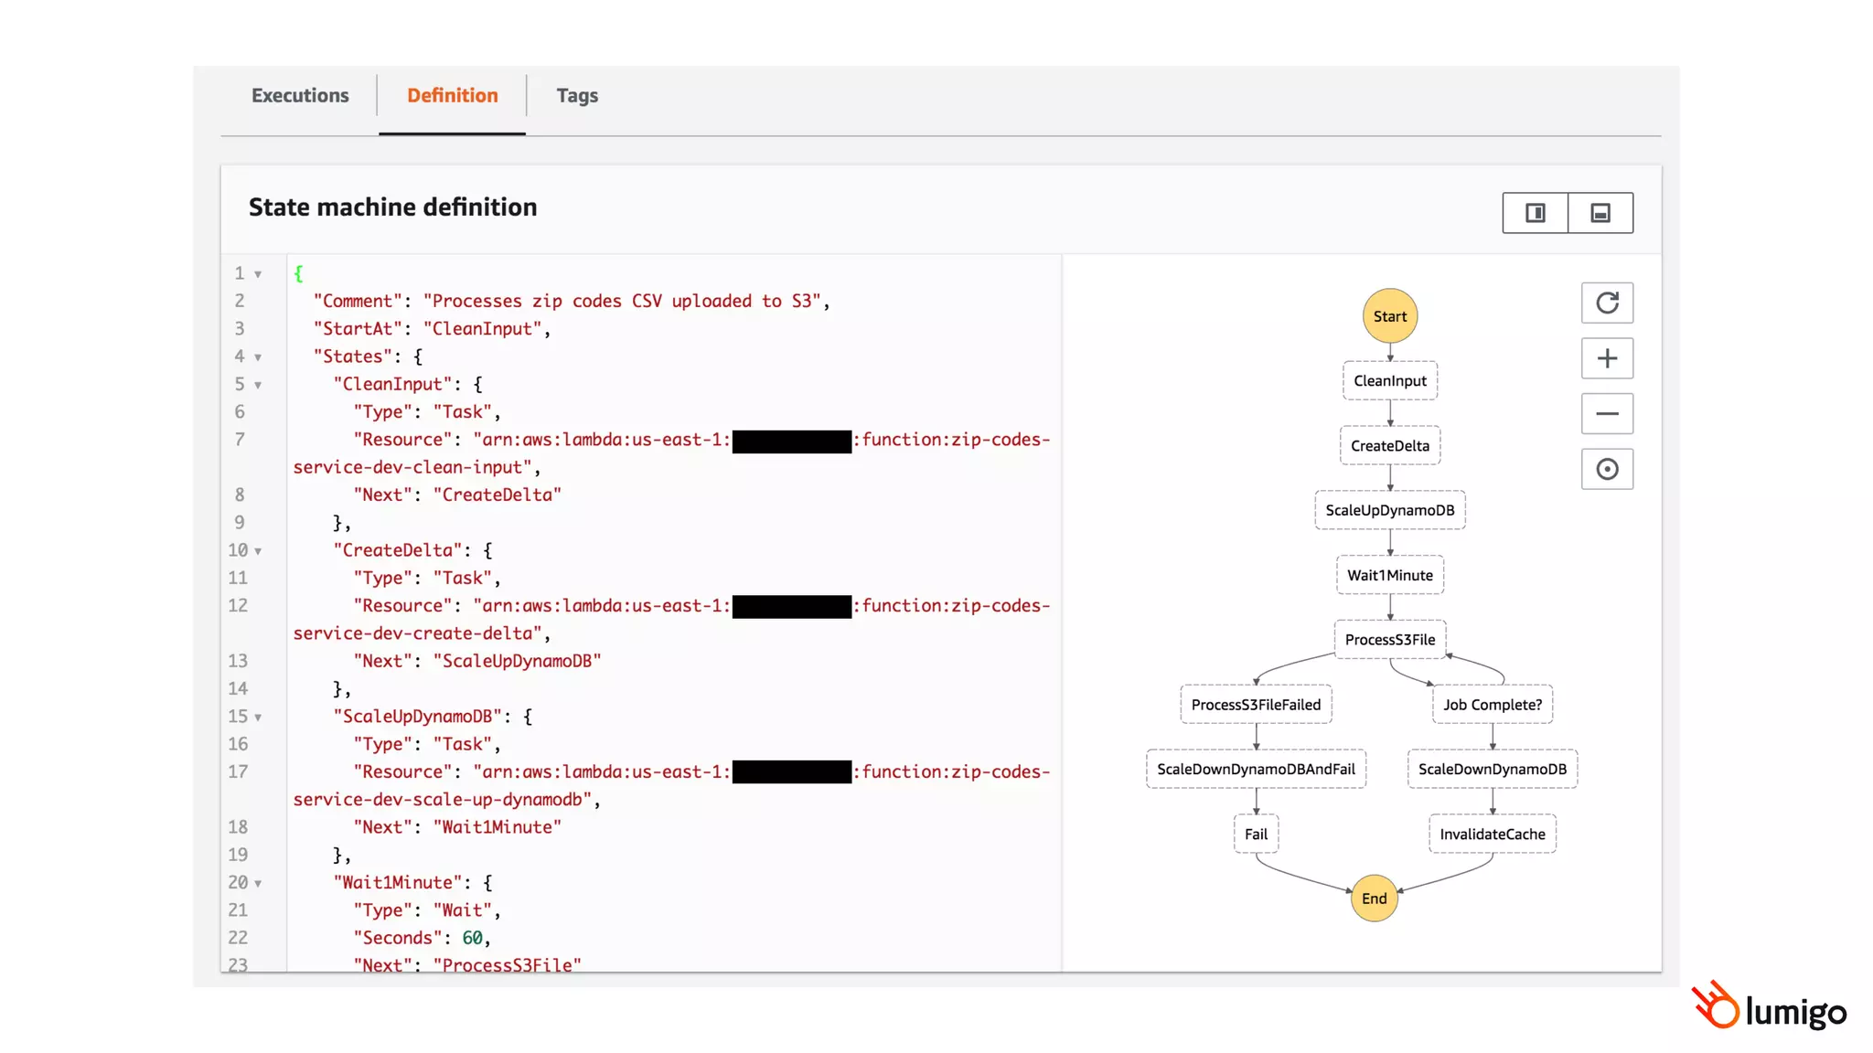Switch to the Tags tab
This screenshot has width=1873, height=1053.
(577, 95)
